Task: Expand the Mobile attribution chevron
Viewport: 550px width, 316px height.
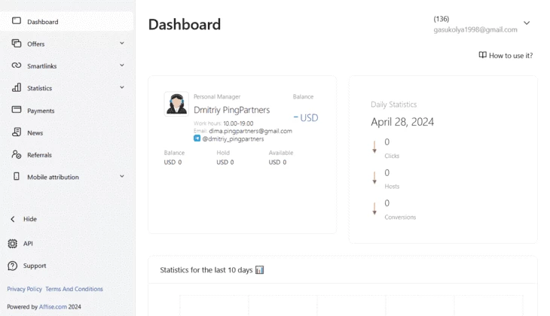Action: tap(122, 176)
